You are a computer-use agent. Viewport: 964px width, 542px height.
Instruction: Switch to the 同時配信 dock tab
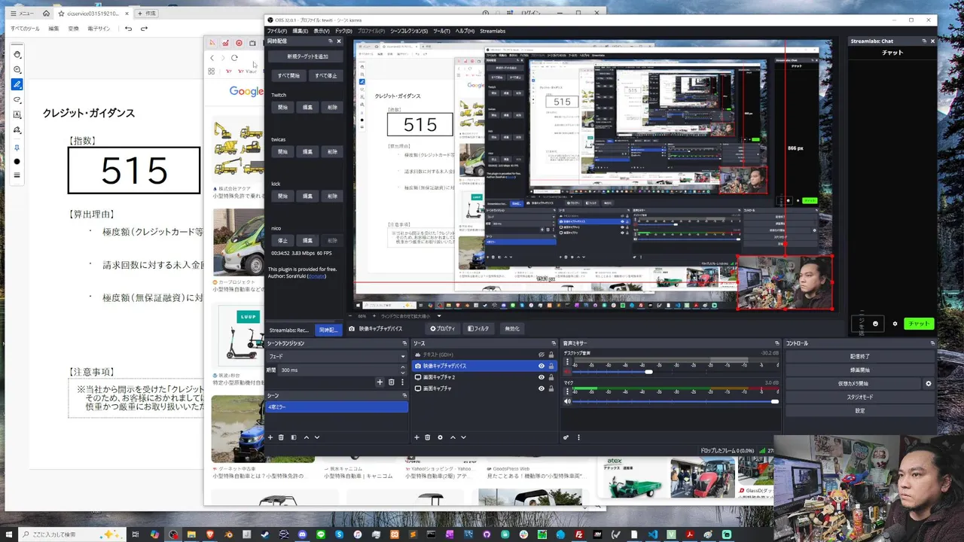pyautogui.click(x=327, y=330)
